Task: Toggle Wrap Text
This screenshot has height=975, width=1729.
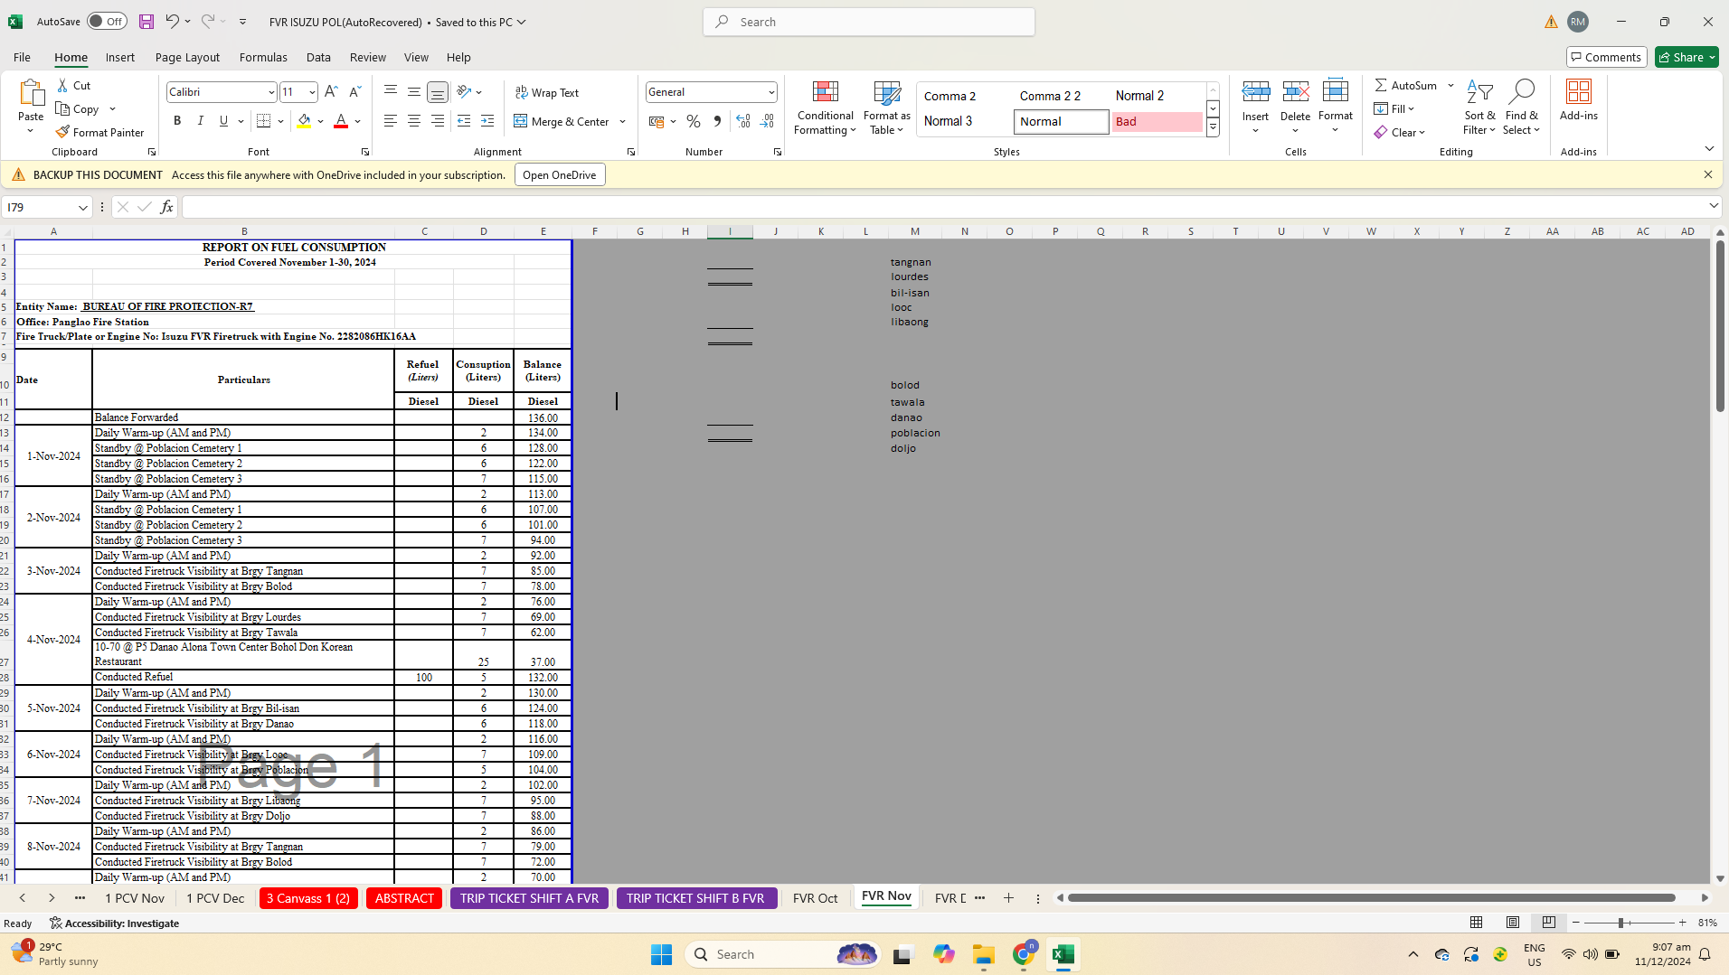Action: [547, 92]
